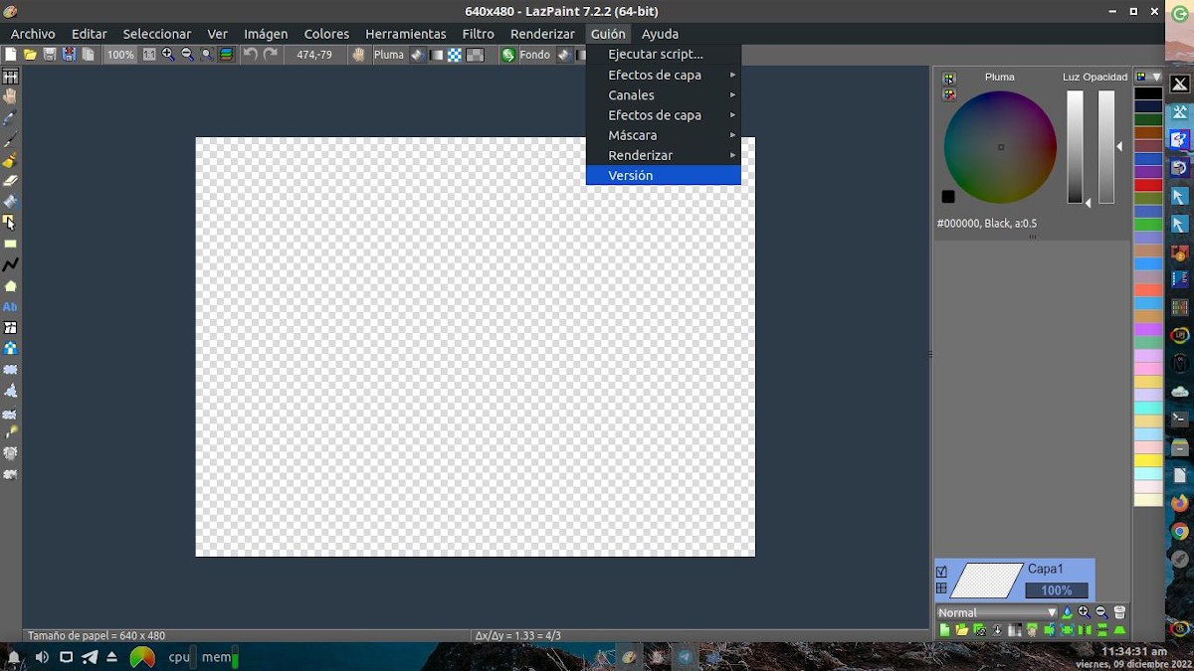Click the open file folder icon in toolbar
This screenshot has height=671, width=1194.
tap(30, 55)
